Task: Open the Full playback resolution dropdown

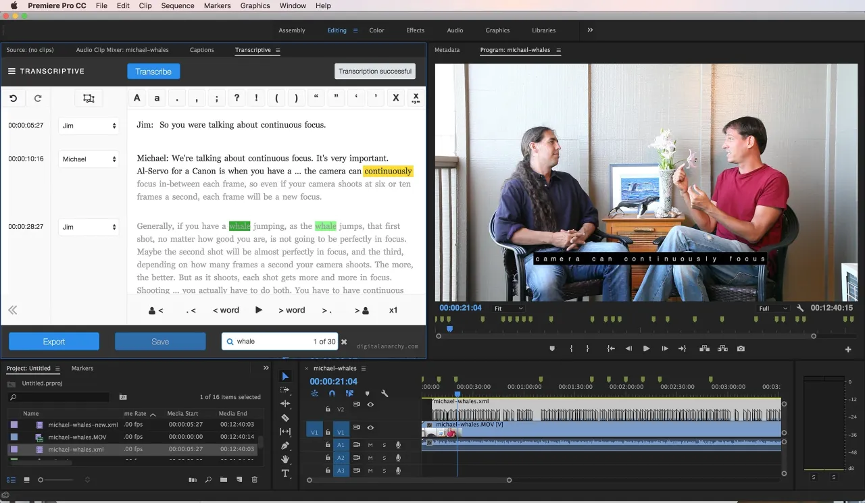Action: (772, 308)
